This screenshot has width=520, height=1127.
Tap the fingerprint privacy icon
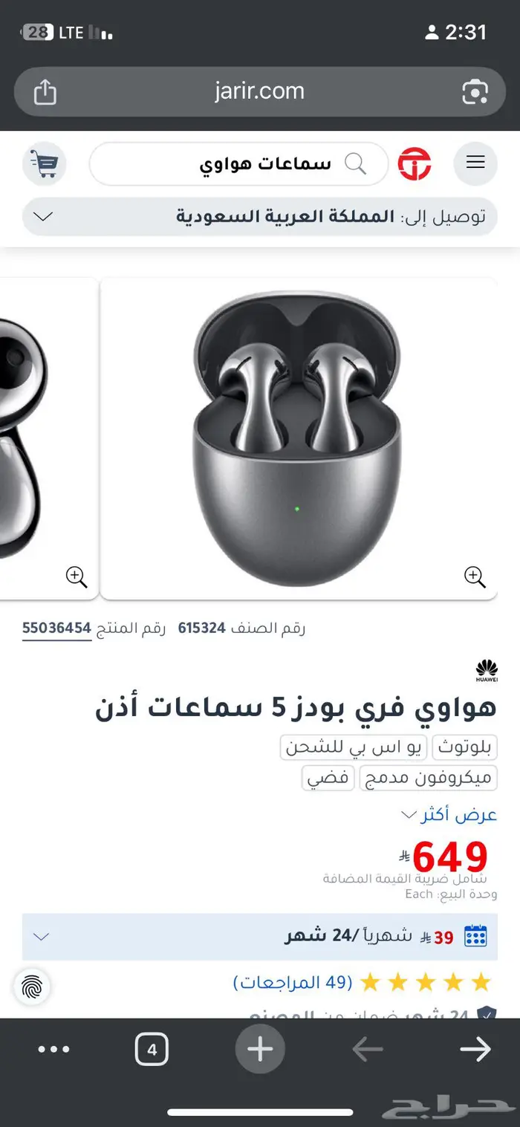pos(32,987)
